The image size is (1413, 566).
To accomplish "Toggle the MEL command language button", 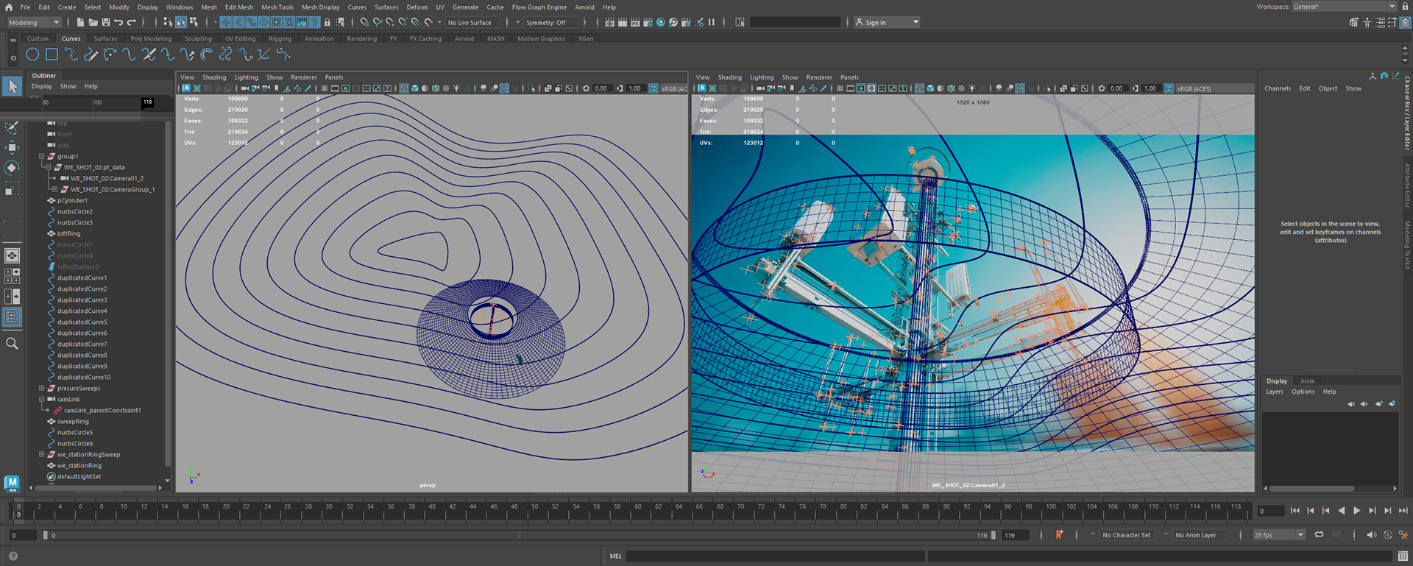I will (x=615, y=556).
